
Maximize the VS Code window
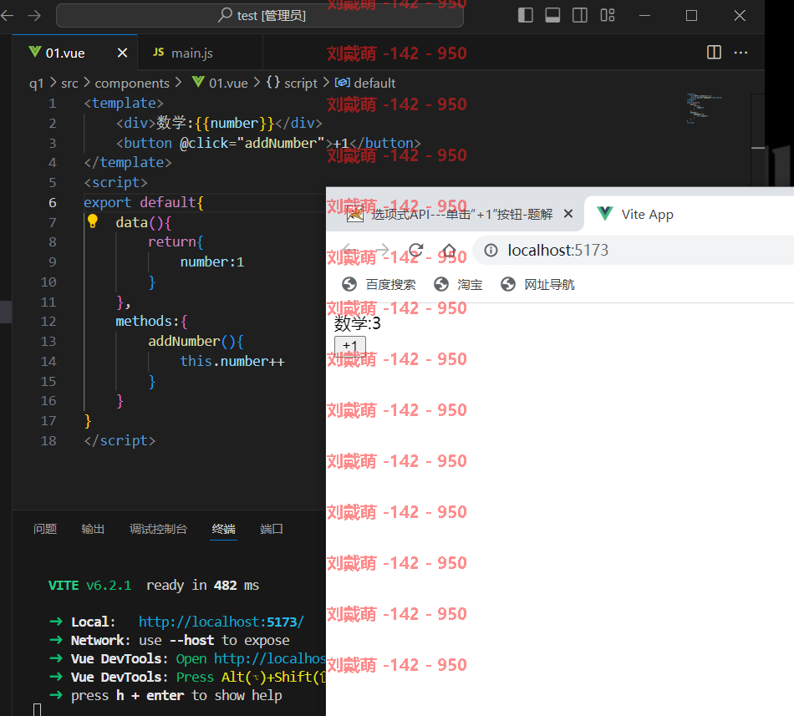click(692, 16)
